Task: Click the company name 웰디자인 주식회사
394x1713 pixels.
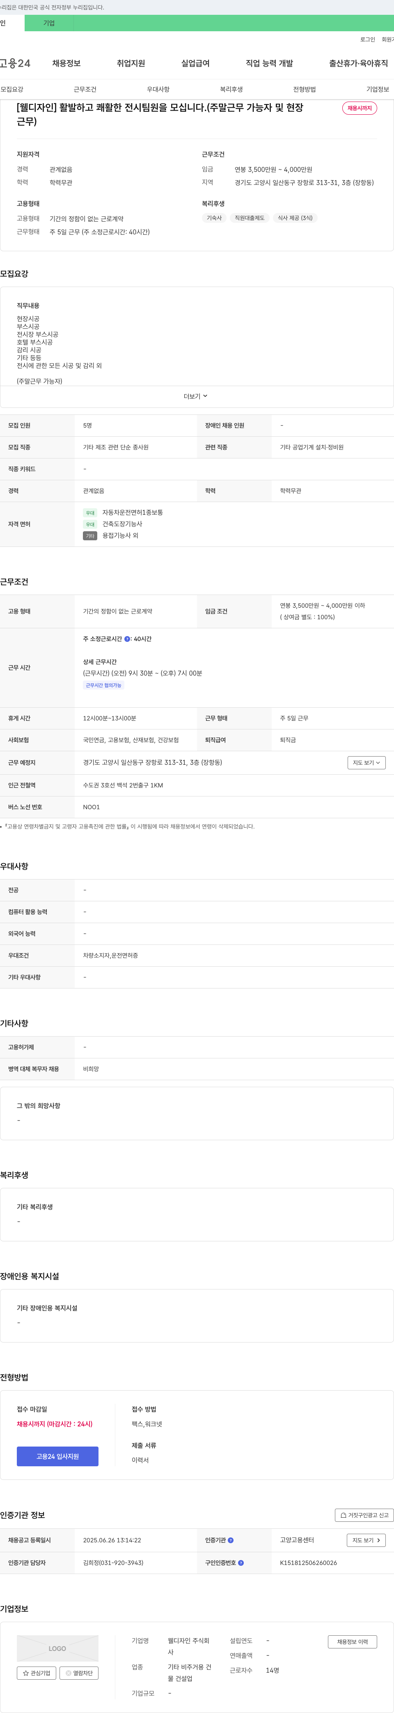Action: click(189, 1646)
